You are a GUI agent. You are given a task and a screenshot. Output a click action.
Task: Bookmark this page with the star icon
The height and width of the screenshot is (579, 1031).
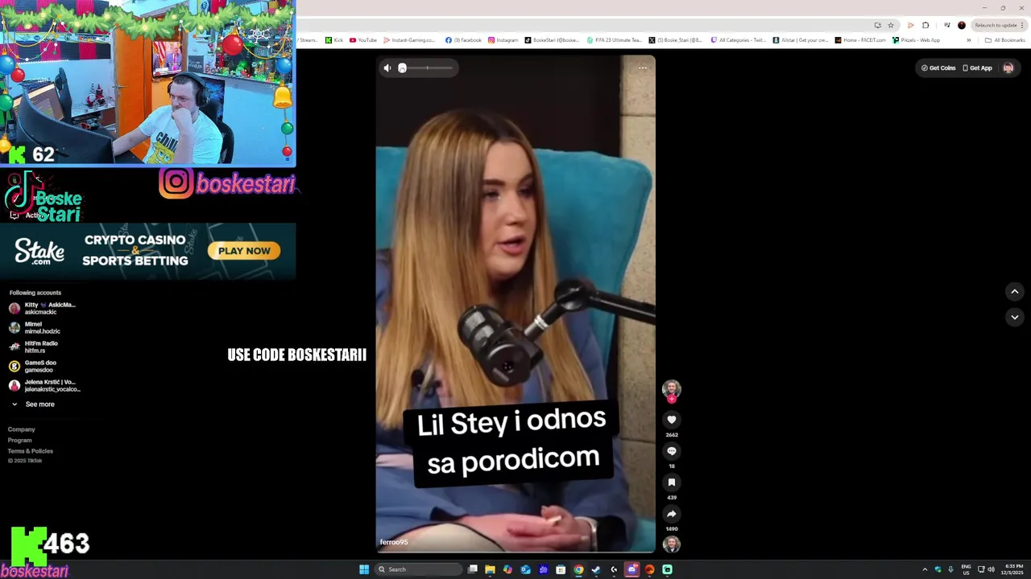(891, 25)
